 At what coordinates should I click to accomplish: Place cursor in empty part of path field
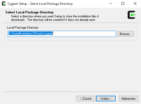(84, 34)
